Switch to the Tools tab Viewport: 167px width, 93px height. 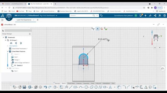(x=92, y=83)
